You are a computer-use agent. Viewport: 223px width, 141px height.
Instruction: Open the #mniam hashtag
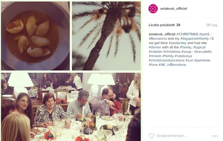point(155,56)
